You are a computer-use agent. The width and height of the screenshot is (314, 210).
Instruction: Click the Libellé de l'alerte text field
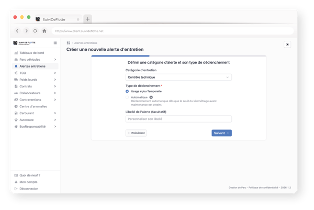(178, 119)
